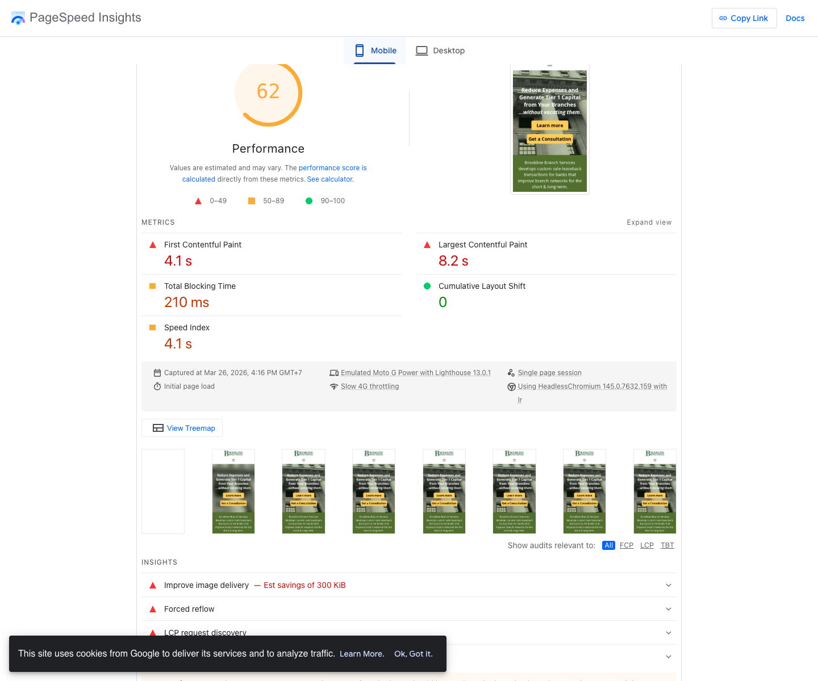
Task: Click the stopwatch icon beside Initial page load
Action: click(x=157, y=386)
